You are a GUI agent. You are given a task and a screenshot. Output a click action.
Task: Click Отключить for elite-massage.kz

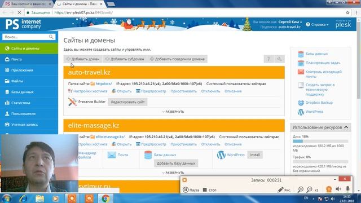click(210, 144)
